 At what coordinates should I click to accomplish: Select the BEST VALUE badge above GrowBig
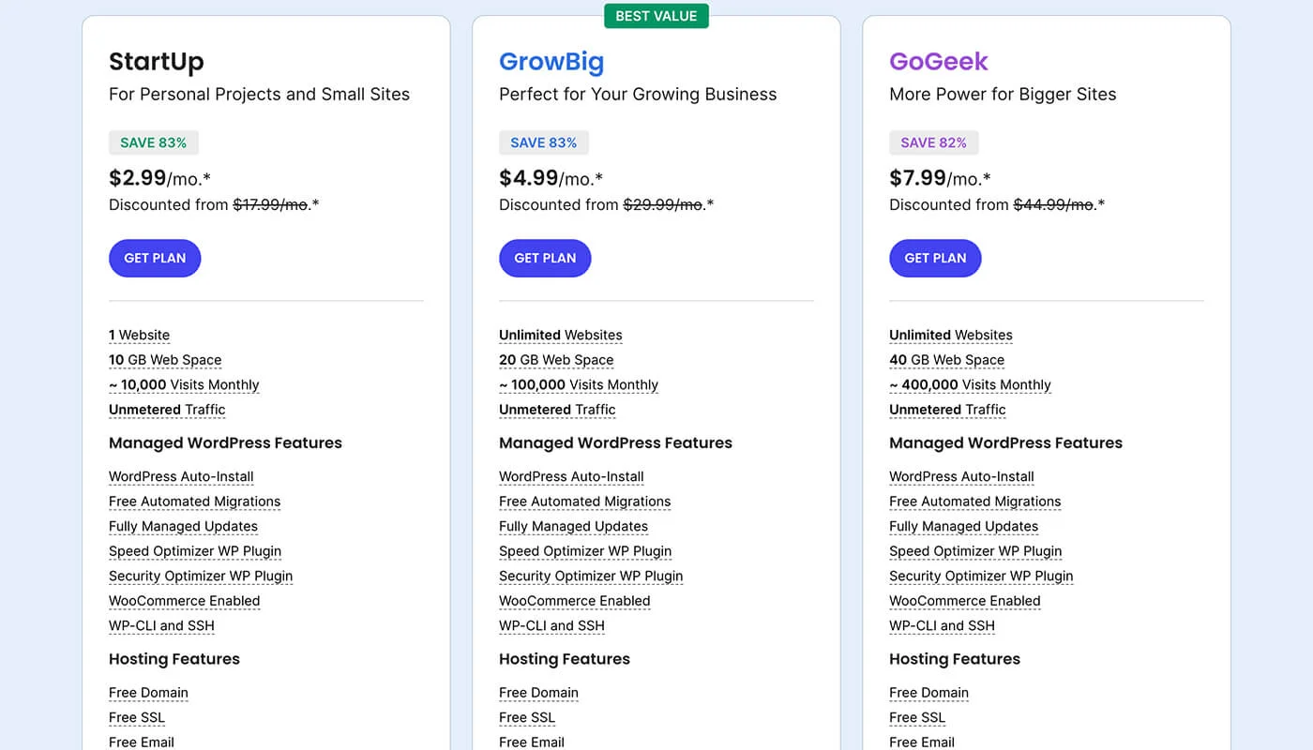point(656,15)
